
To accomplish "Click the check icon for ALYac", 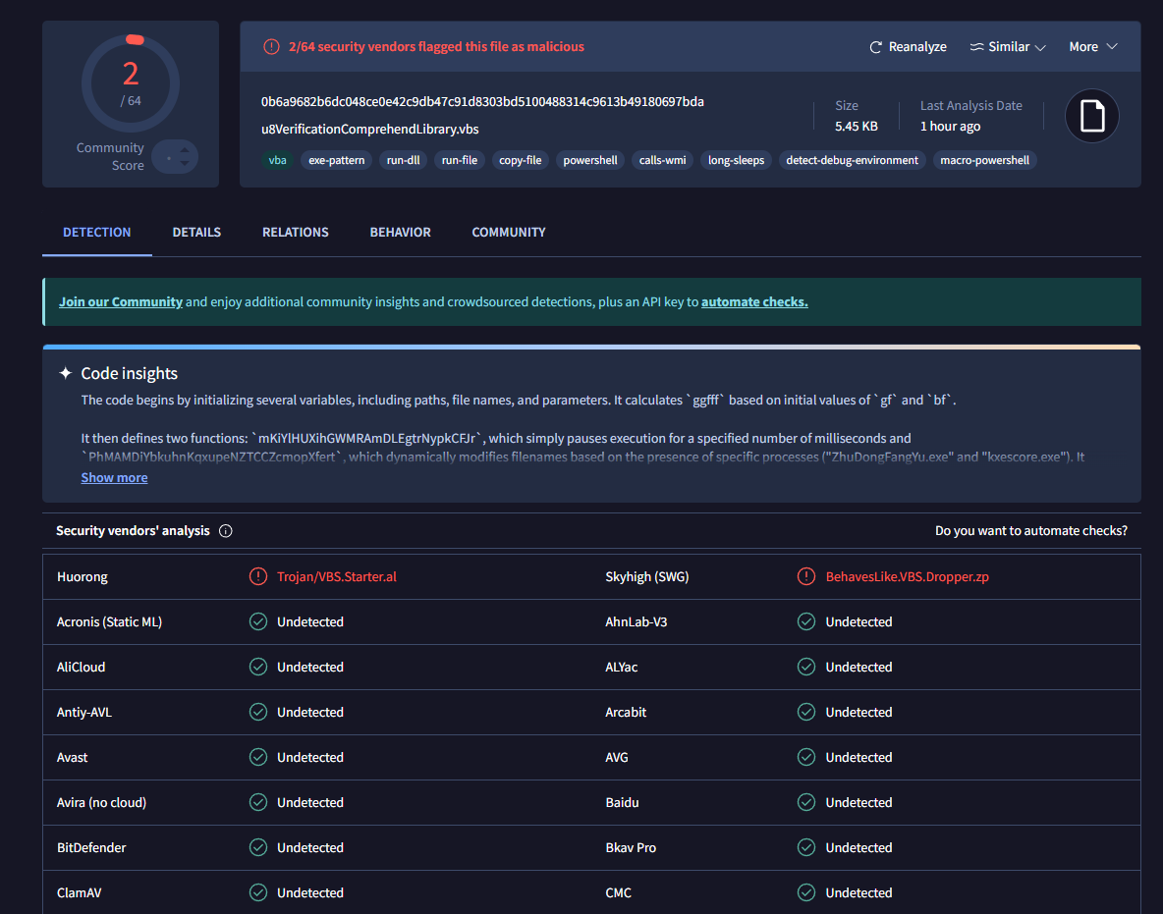I will pos(806,668).
